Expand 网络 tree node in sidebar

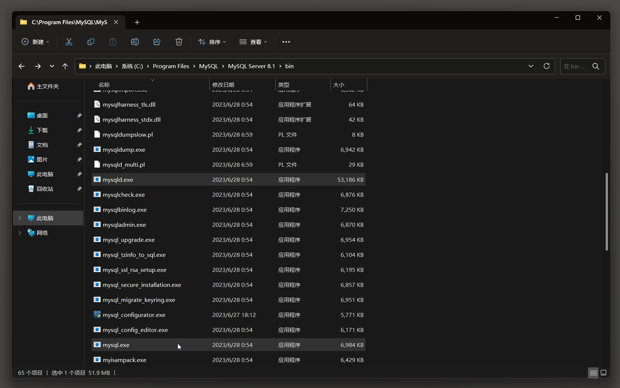click(20, 233)
